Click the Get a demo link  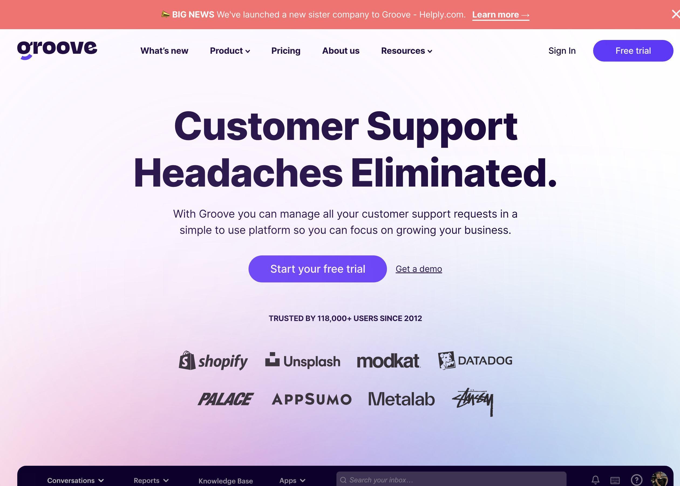point(419,269)
